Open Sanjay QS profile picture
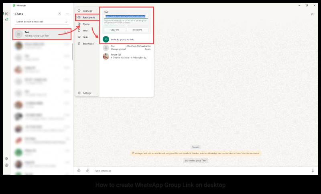The width and height of the screenshot is (321, 194). coord(106,56)
